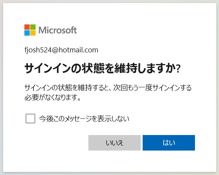Click the green square of Microsoft logo
219x175 pixels.
pyautogui.click(x=33, y=27)
